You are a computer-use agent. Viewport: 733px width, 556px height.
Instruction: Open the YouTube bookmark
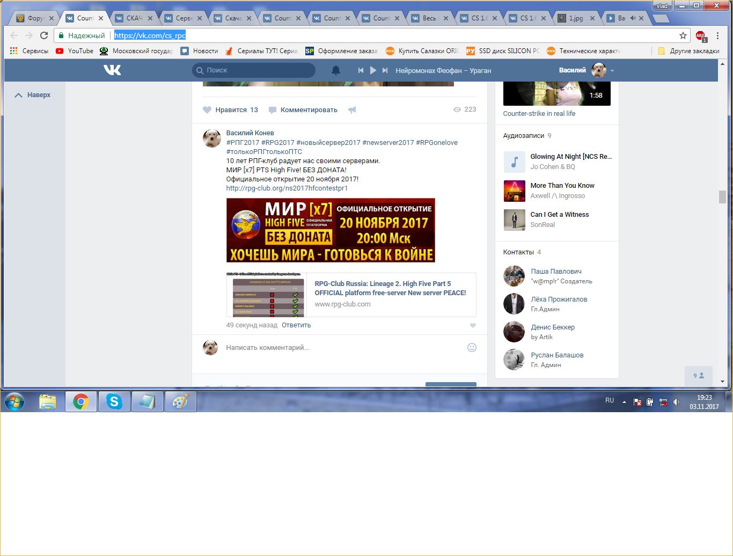pyautogui.click(x=75, y=51)
